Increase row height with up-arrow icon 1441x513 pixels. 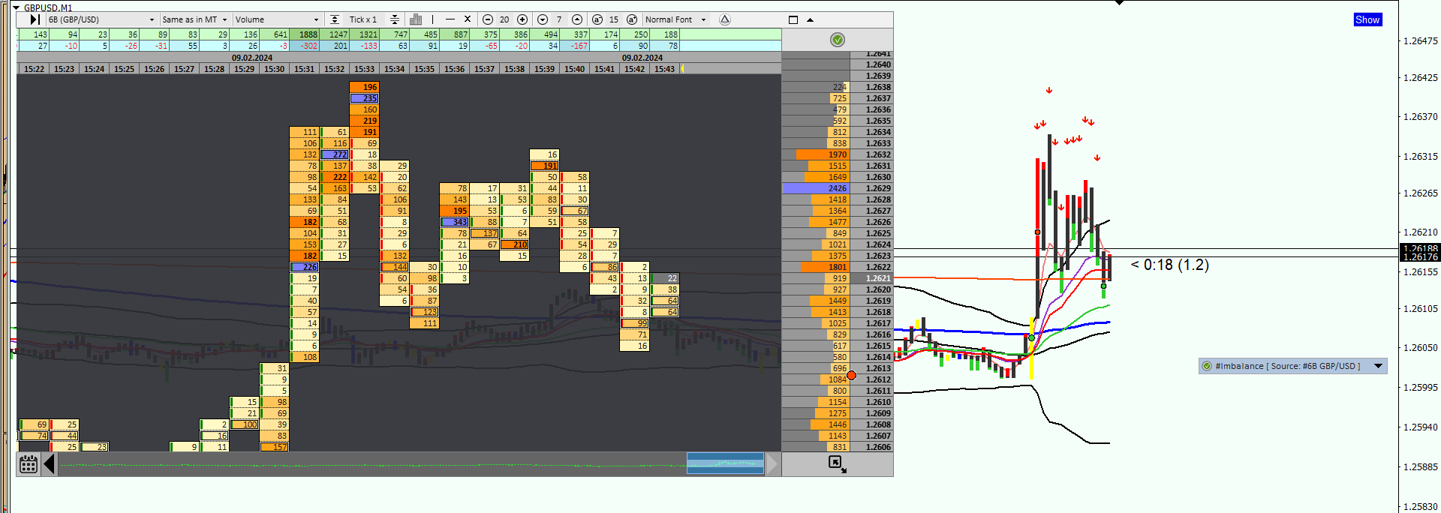[x=576, y=19]
